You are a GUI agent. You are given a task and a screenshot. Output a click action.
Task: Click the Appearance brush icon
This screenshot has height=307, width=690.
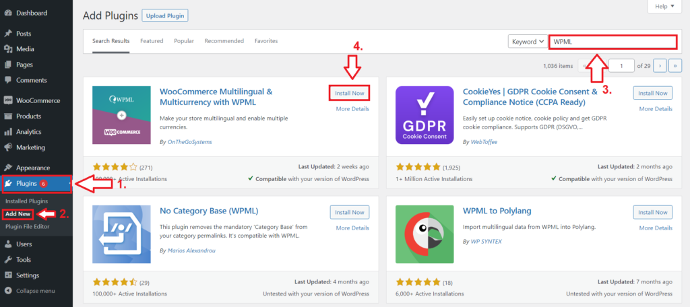[7, 168]
